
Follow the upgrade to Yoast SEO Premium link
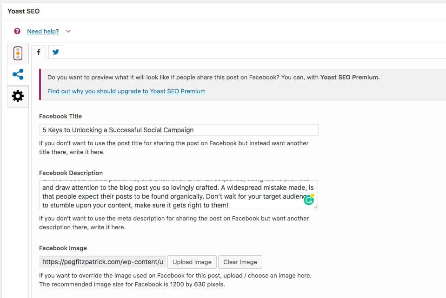tap(126, 91)
